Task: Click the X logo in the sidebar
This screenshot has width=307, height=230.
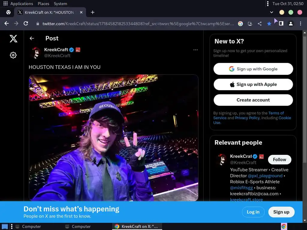Action: coord(13,39)
